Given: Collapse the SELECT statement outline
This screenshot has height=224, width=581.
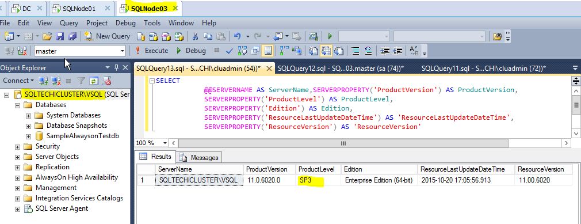Looking at the screenshot, I should [x=151, y=81].
